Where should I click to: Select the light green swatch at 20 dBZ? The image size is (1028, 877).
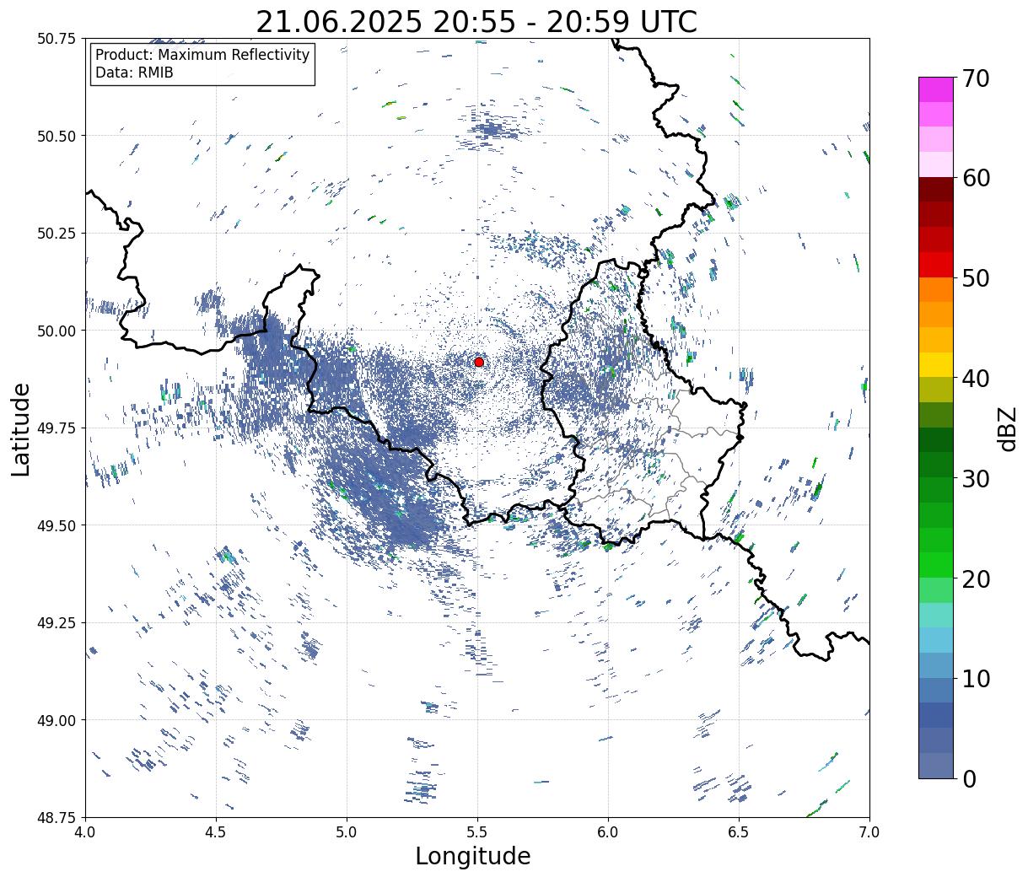point(936,589)
